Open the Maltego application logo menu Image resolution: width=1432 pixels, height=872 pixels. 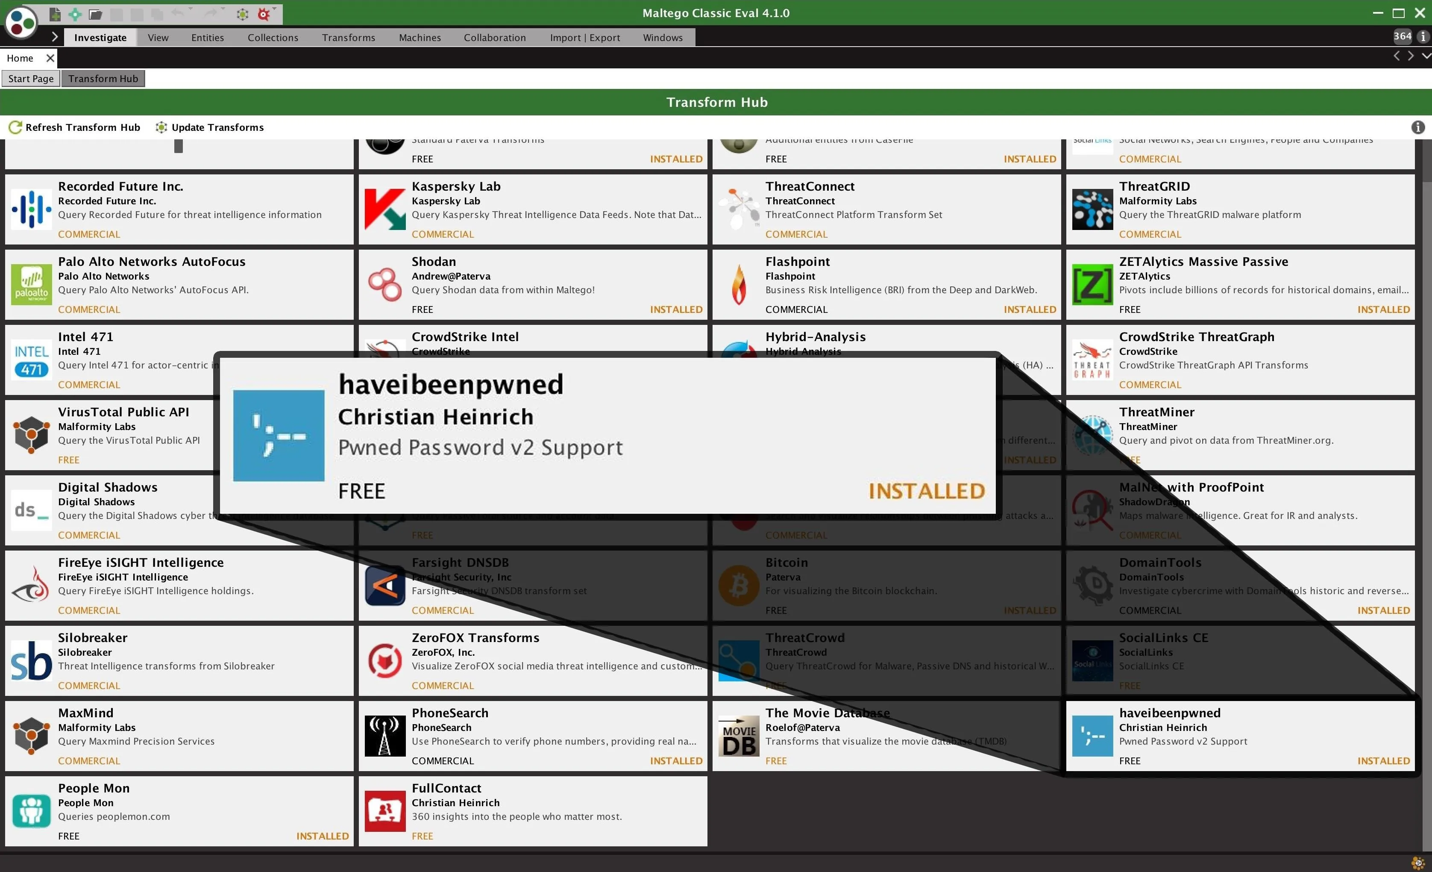pos(21,23)
